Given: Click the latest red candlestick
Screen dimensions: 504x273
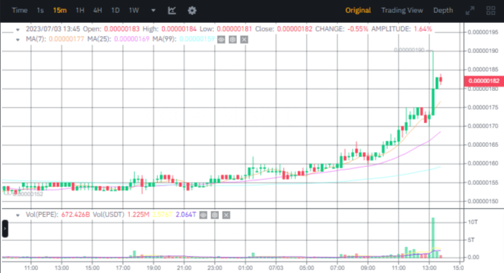Looking at the screenshot, I should [441, 80].
